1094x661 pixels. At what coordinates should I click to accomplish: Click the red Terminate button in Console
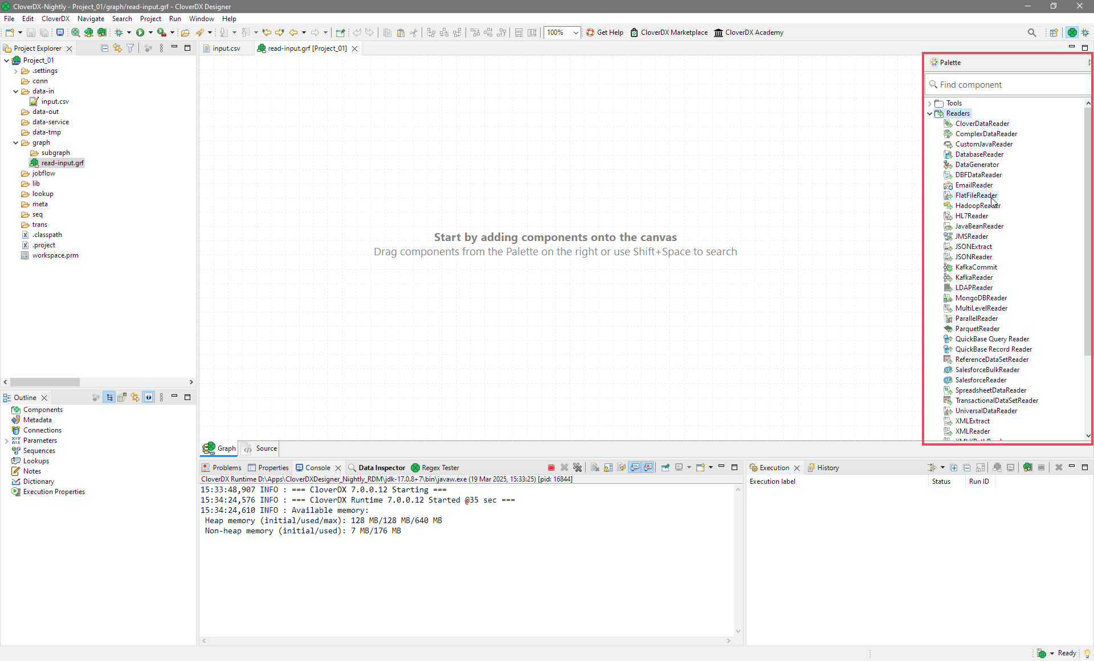(x=551, y=467)
